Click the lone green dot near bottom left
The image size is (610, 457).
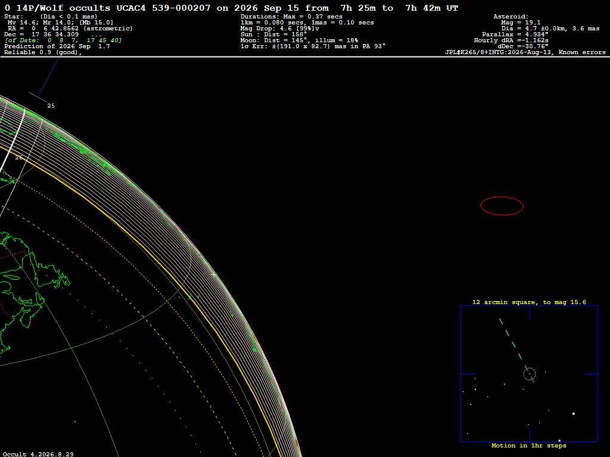coord(74,421)
